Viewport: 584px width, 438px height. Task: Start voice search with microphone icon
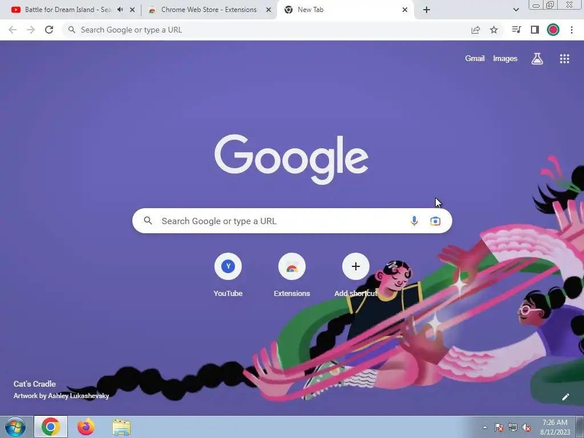(x=414, y=221)
